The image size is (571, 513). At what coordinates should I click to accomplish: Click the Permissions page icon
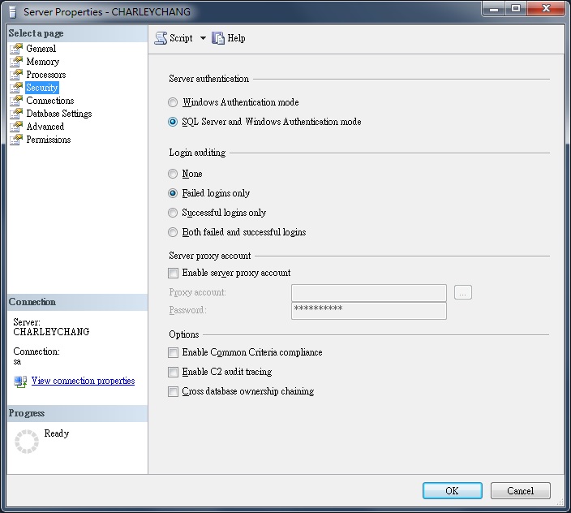pyautogui.click(x=16, y=140)
